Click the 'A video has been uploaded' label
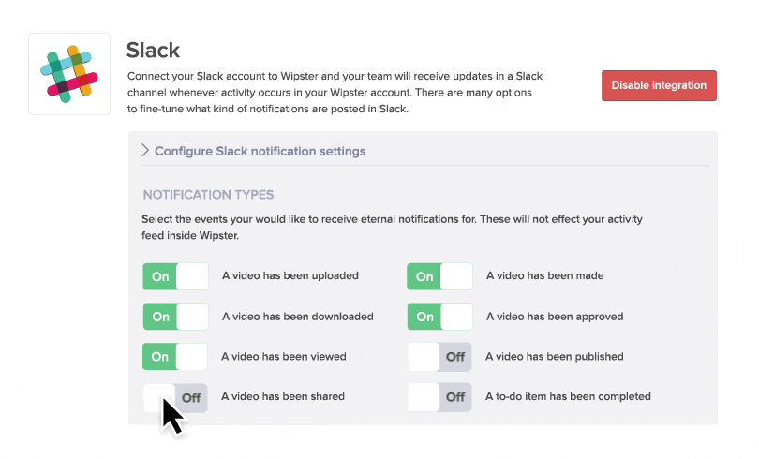The width and height of the screenshot is (759, 459). click(290, 276)
